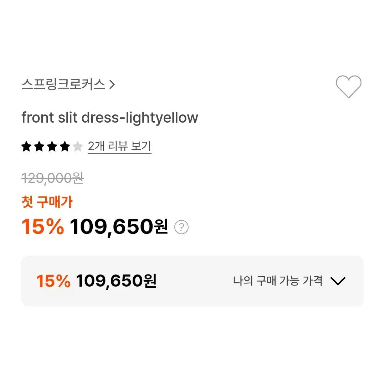Click the 15% discount inside gray price box
Screen dimensions: 385x385
(53, 281)
